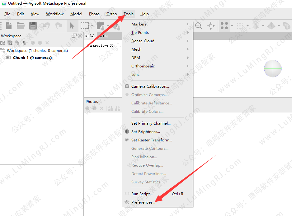Toggle the point cloud four-dots view button
This screenshot has width=292, height=216.
click(x=224, y=26)
